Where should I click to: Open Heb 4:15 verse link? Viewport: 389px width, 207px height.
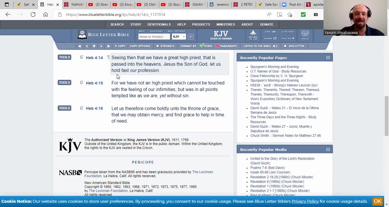point(94,83)
